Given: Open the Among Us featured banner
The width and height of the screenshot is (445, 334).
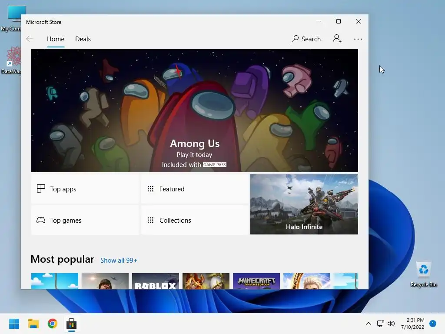Looking at the screenshot, I should coord(195,110).
